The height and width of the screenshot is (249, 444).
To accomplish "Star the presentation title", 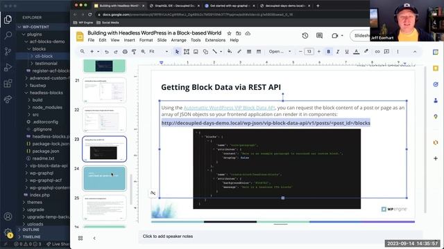I will 229,33.
